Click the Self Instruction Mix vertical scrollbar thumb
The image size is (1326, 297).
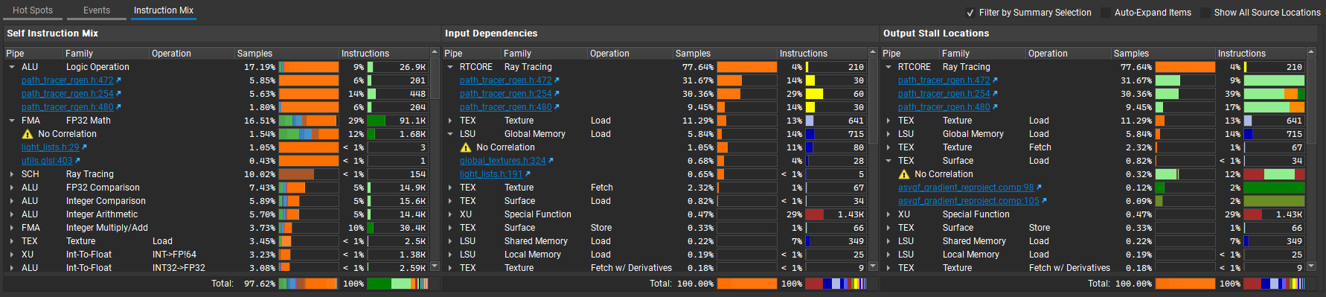pyautogui.click(x=435, y=79)
